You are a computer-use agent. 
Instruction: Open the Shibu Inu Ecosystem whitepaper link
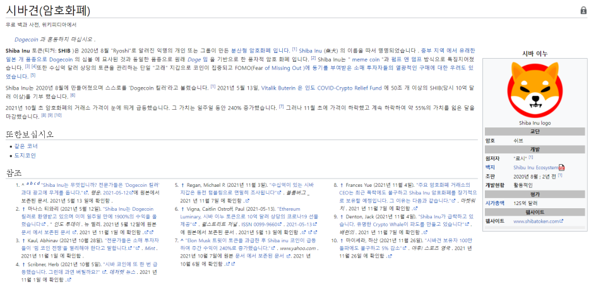535,167
